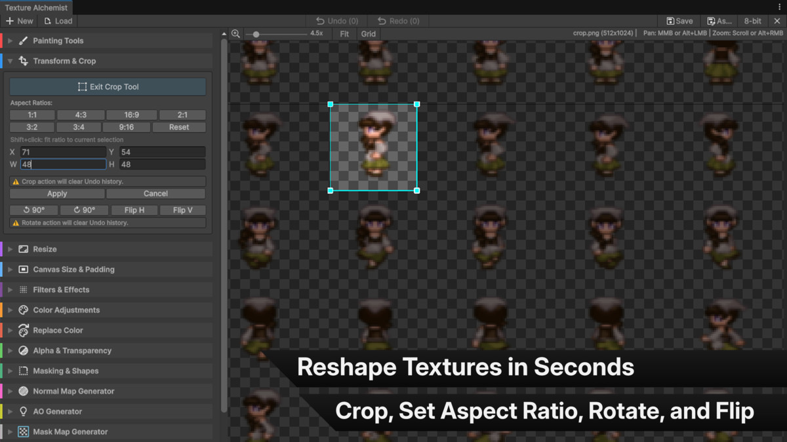
Task: Click the crop H input field
Action: [x=162, y=164]
